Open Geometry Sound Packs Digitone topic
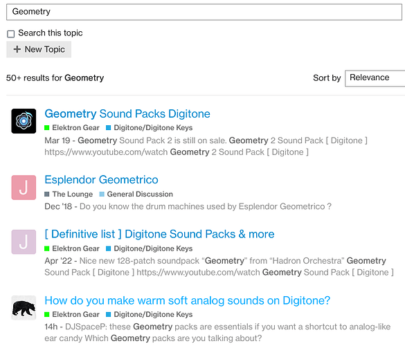The height and width of the screenshot is (346, 405). coord(127,114)
